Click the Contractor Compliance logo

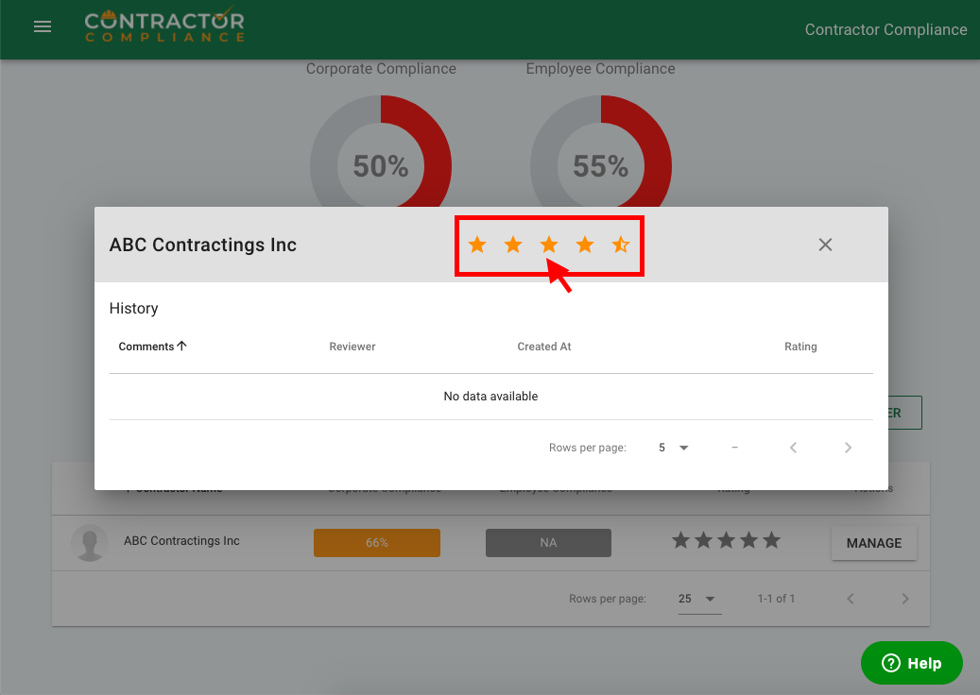coord(163,26)
